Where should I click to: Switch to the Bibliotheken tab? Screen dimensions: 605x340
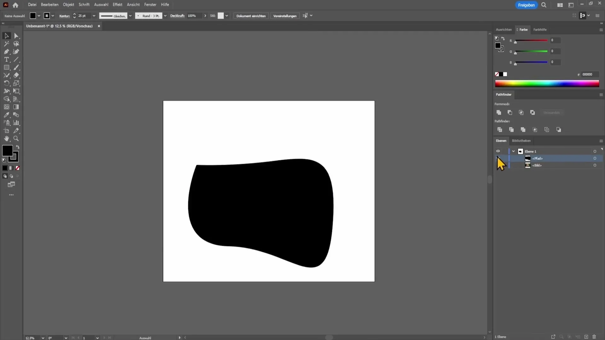point(521,141)
